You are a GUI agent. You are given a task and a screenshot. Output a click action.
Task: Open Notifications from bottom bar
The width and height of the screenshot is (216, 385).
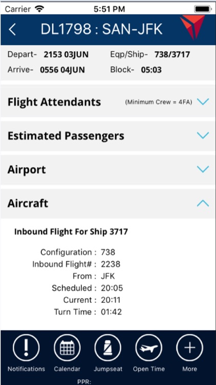point(26,348)
